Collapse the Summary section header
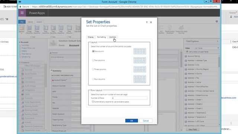Screen dimensions: 238x134 click(51, 71)
